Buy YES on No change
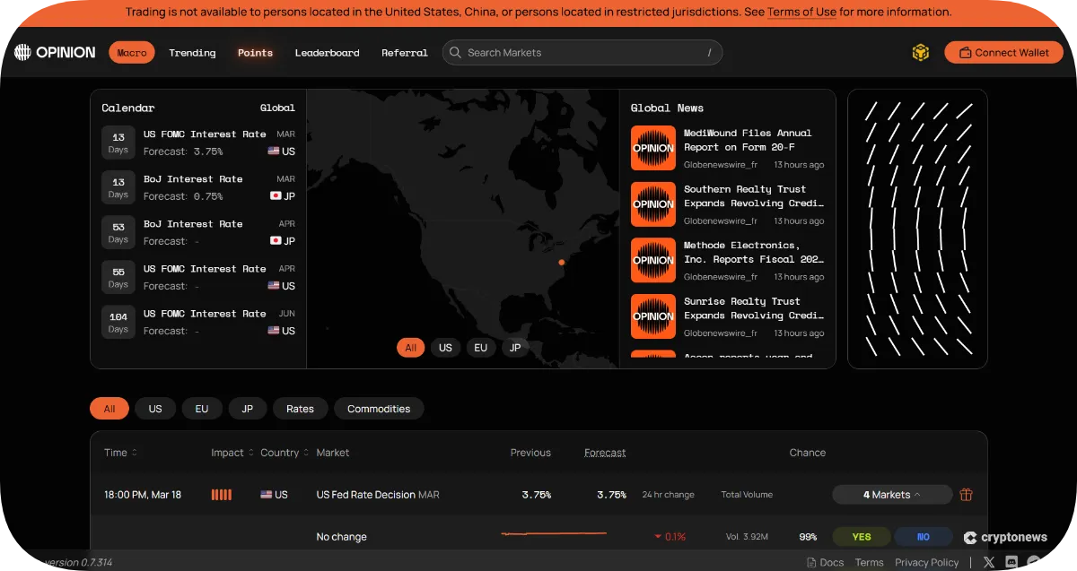Screen dimensions: 1077x571 click(x=862, y=537)
